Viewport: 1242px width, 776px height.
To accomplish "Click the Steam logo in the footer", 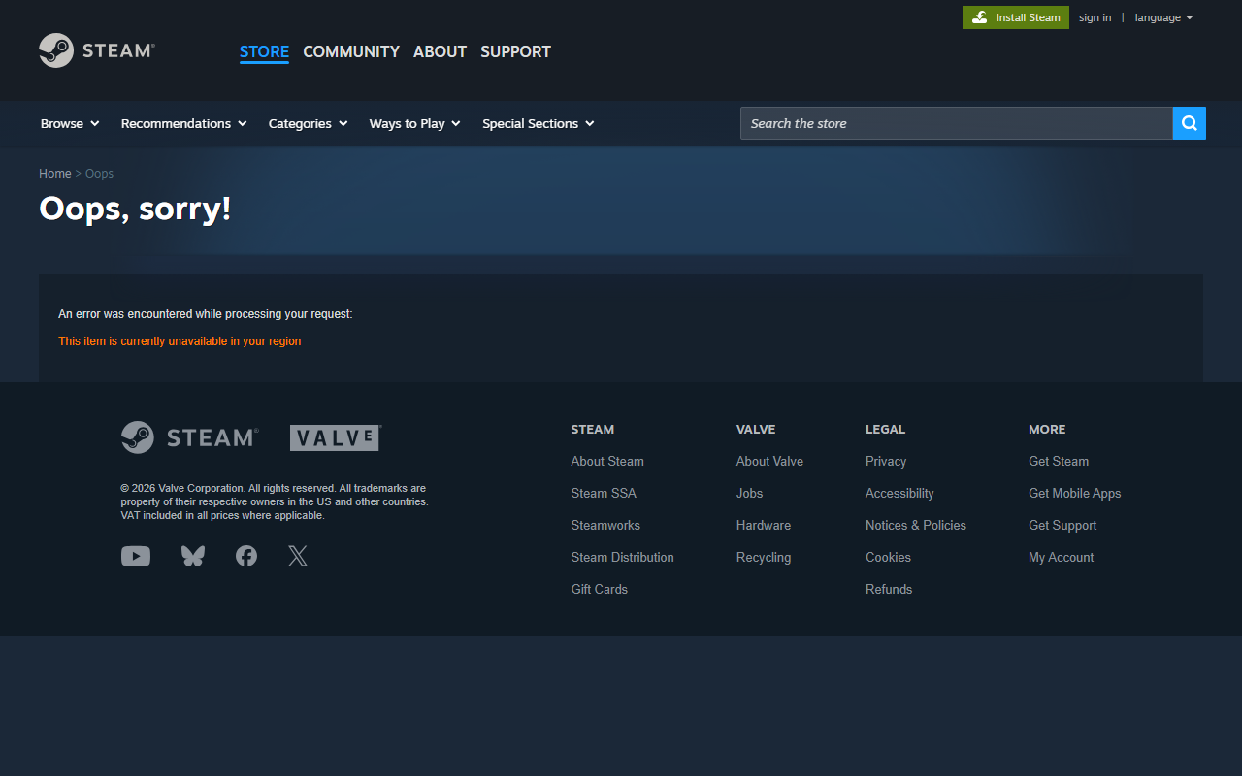I will [x=189, y=437].
